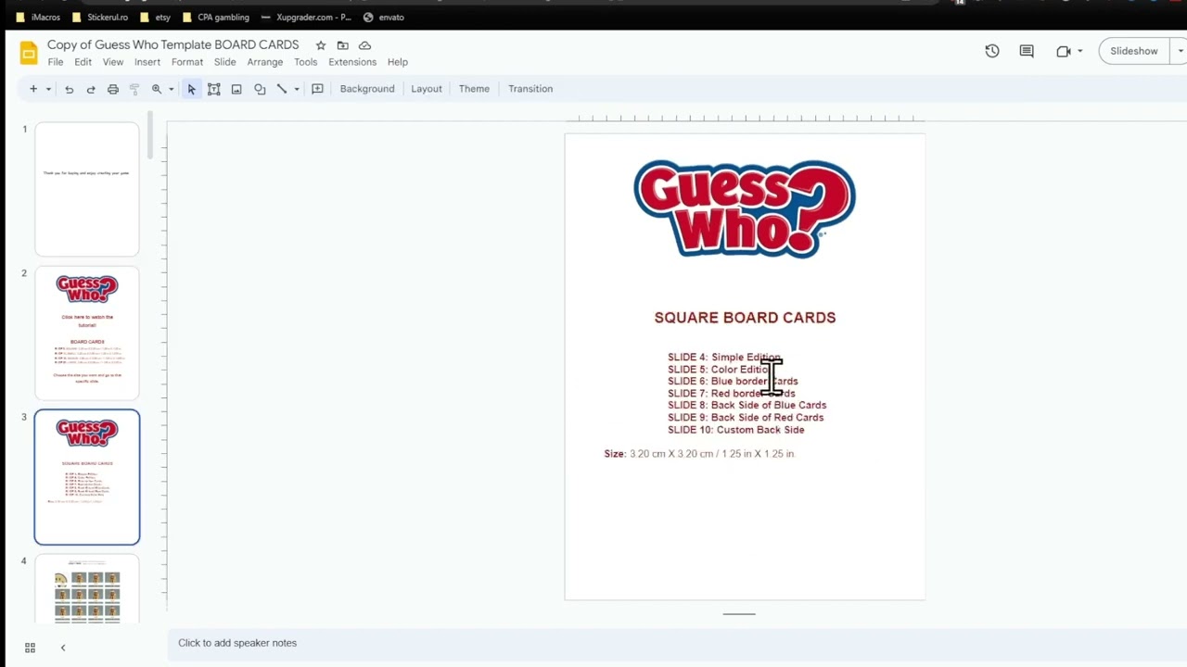Viewport: 1187px width, 667px height.
Task: Open the CPA gambling bookmark folder
Action: click(x=216, y=17)
